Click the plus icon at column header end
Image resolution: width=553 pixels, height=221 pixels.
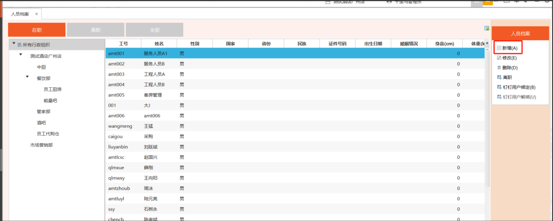[x=487, y=43]
